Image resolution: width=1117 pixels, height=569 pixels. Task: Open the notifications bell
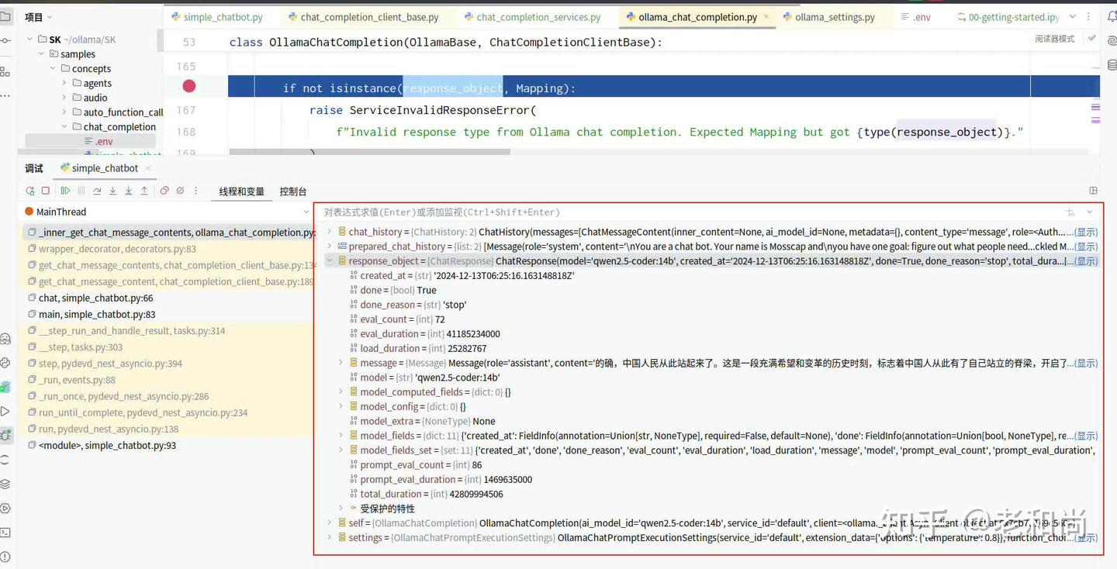pos(1112,16)
